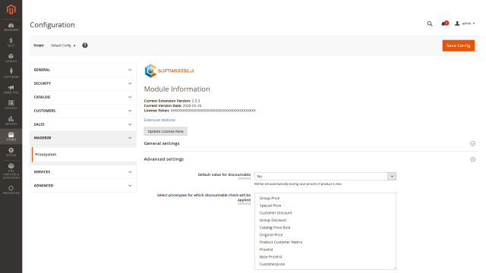Expand the General settings group

tap(310, 143)
